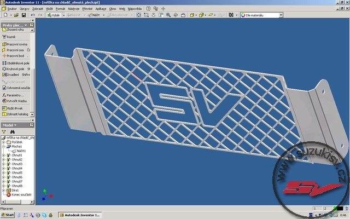Select Náčrt1 sketch in the browser tree

21,151
